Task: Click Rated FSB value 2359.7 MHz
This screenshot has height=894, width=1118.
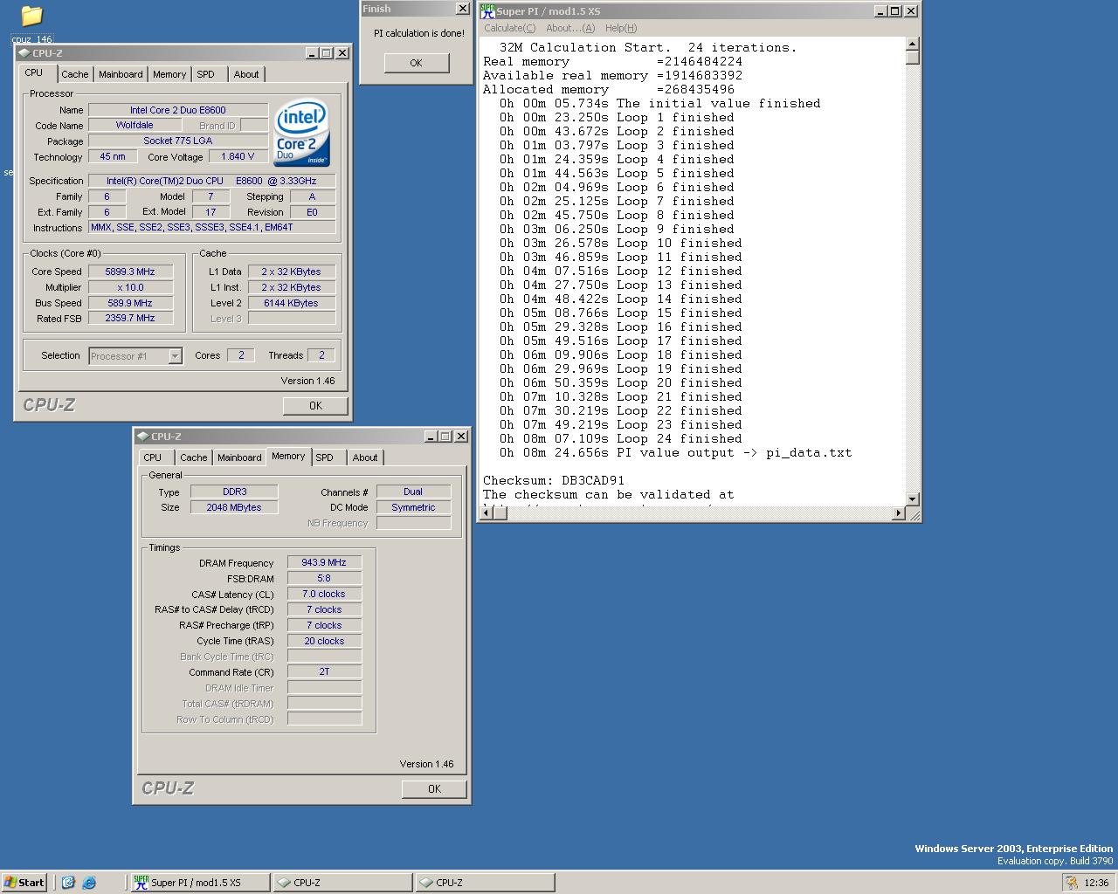Action: [130, 319]
